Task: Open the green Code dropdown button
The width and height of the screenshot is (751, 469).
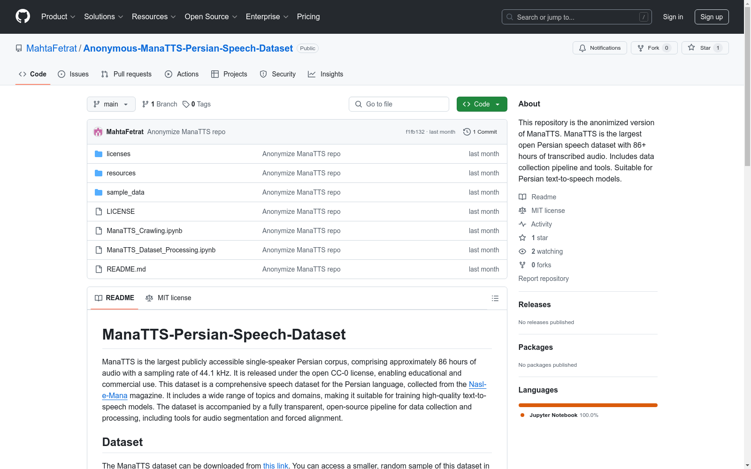Action: click(x=482, y=104)
